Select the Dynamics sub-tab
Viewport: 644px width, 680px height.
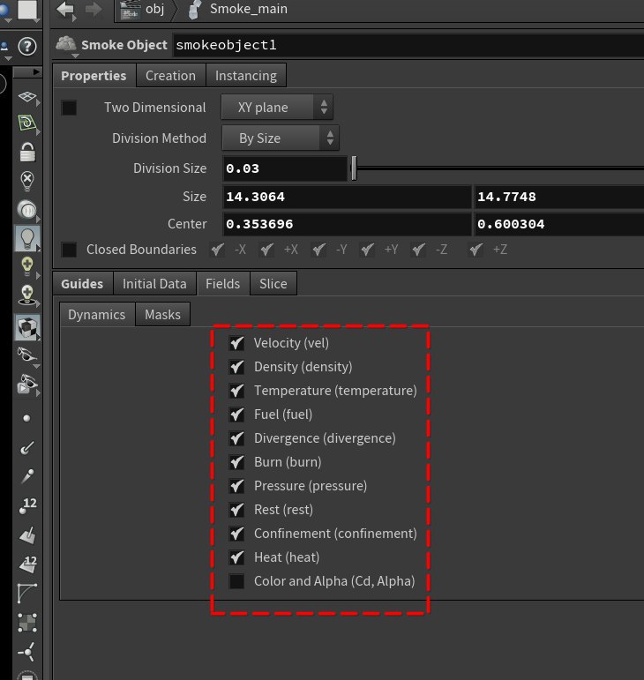point(97,315)
